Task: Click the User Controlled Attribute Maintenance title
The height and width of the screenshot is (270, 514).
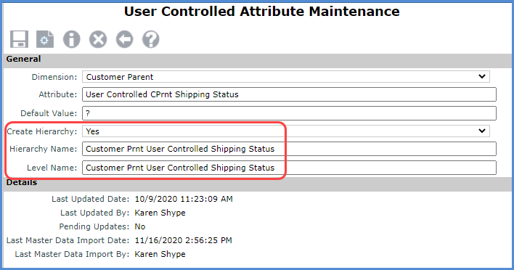Action: pyautogui.click(x=261, y=12)
